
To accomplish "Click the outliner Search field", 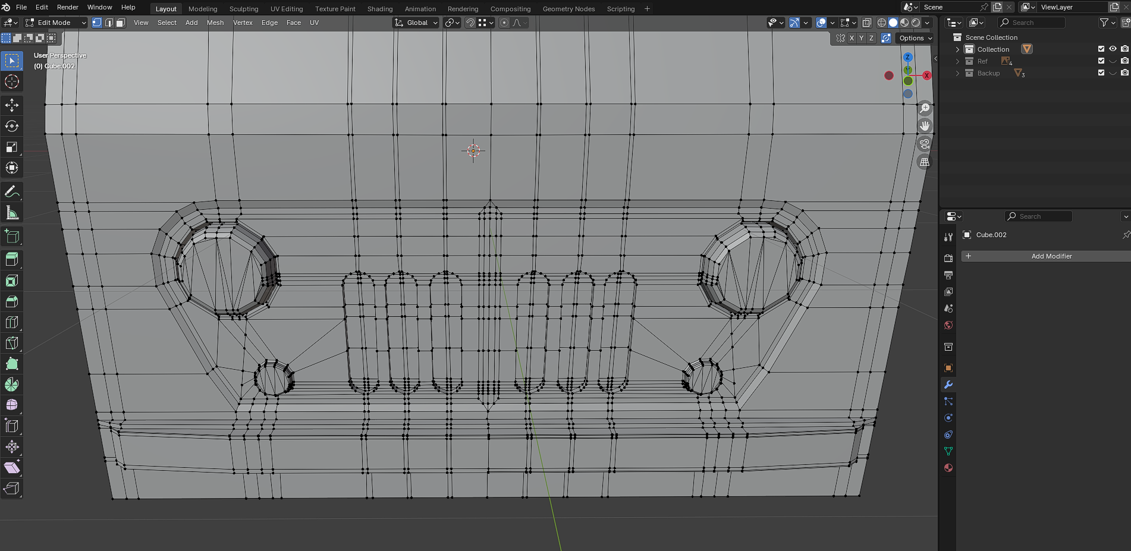I will click(x=1031, y=23).
